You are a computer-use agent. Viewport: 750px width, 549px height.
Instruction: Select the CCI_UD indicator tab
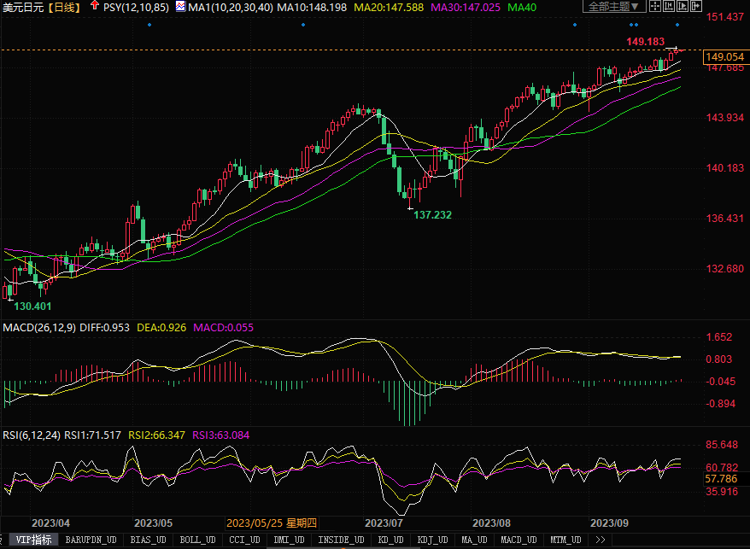pyautogui.click(x=244, y=540)
